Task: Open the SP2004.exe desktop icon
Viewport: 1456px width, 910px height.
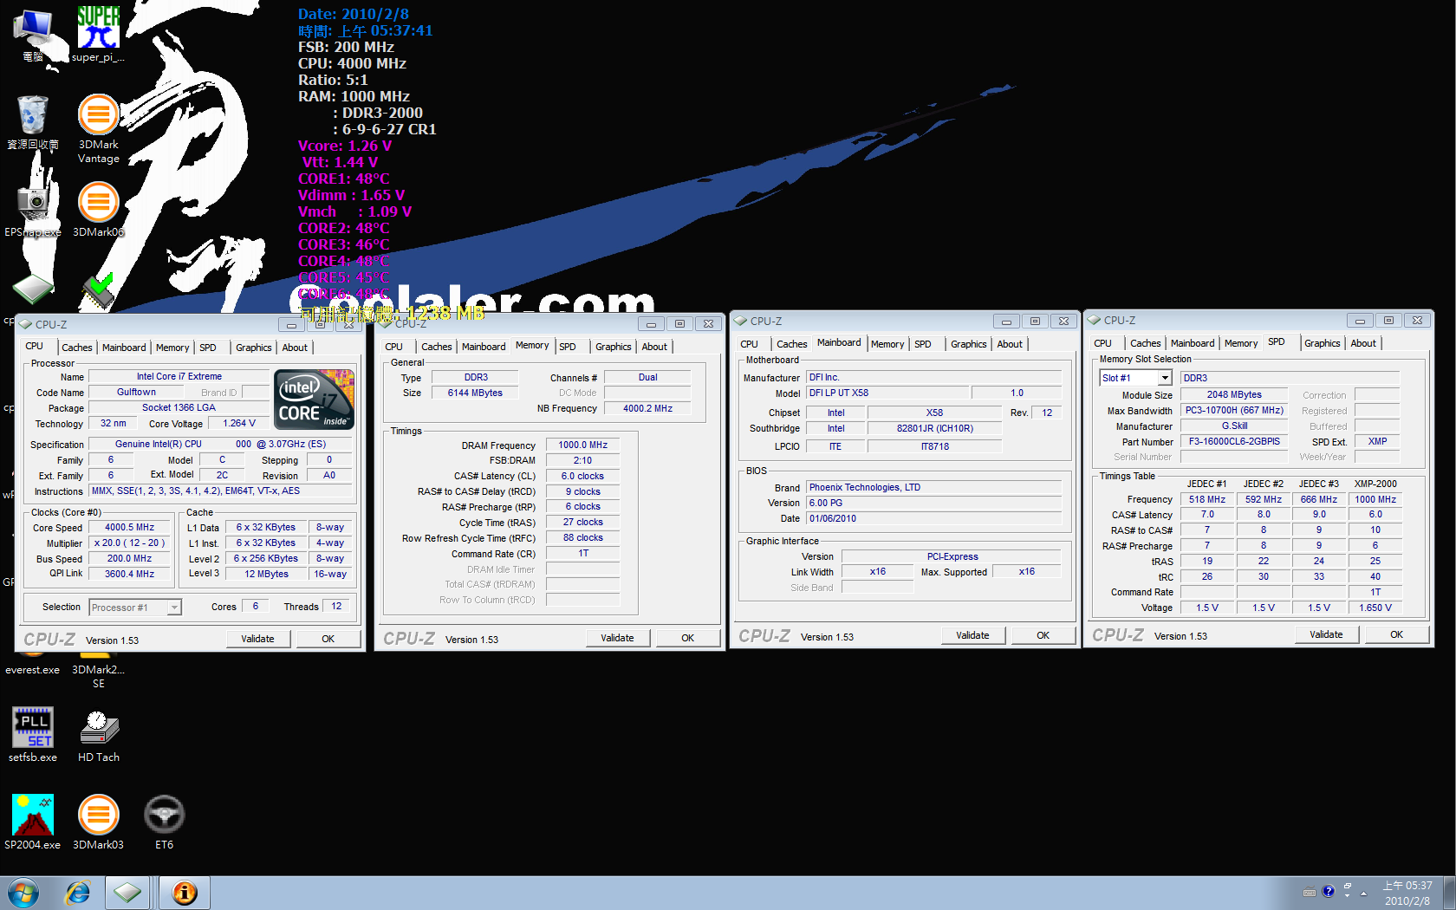Action: [33, 822]
